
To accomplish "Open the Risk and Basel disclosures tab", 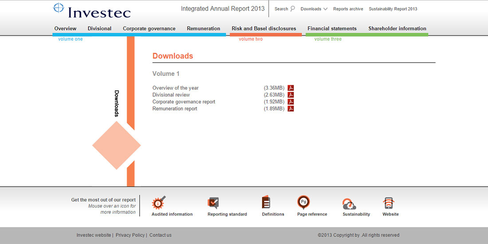I will 264,29.
